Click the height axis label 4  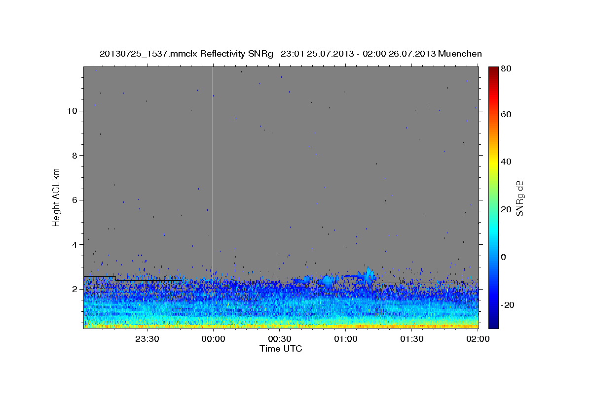click(x=74, y=244)
